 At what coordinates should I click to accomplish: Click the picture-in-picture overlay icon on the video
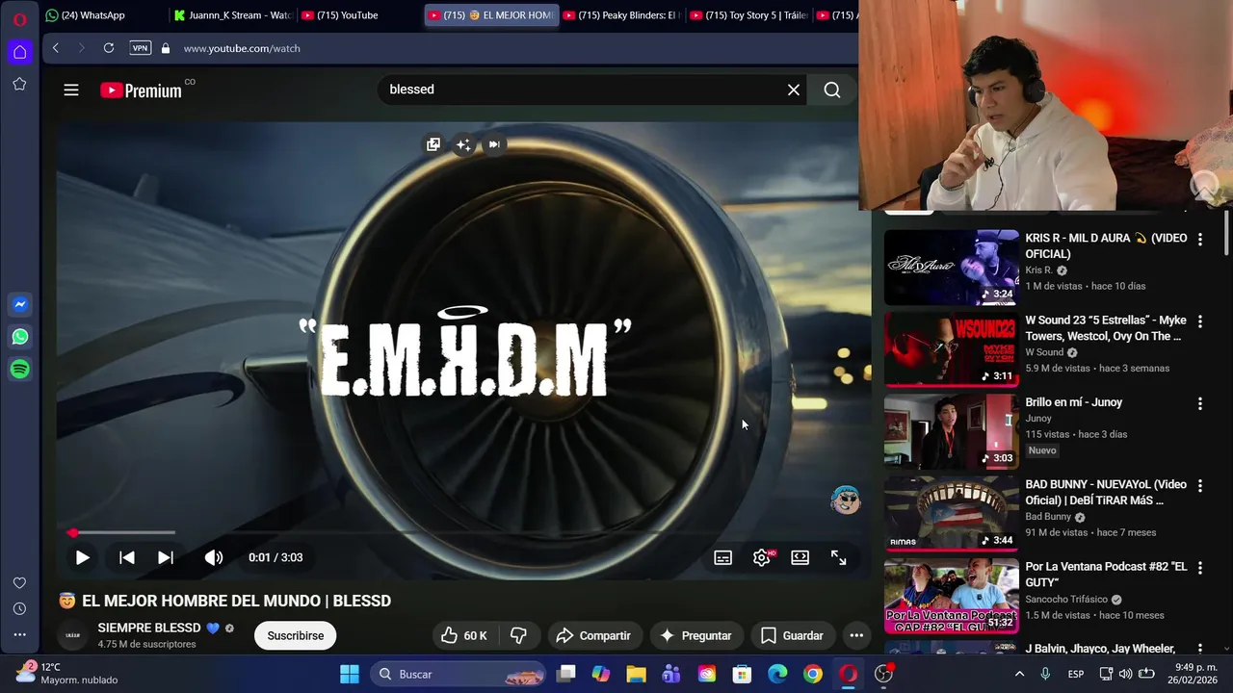pyautogui.click(x=433, y=144)
